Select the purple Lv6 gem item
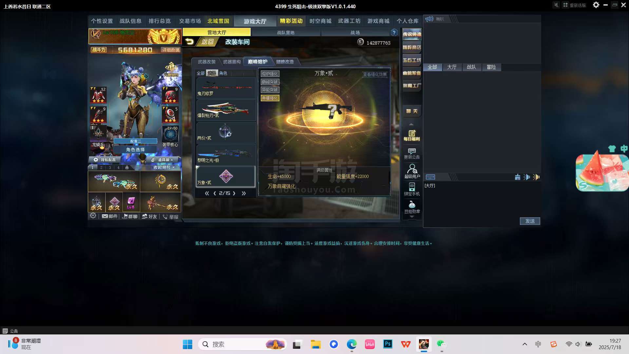 pyautogui.click(x=131, y=202)
